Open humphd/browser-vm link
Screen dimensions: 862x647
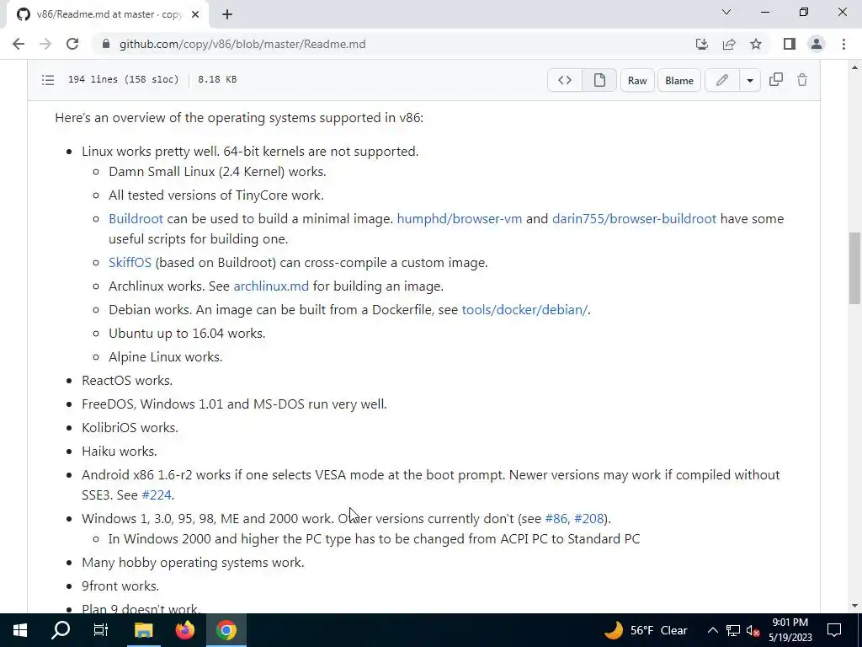pyautogui.click(x=460, y=219)
